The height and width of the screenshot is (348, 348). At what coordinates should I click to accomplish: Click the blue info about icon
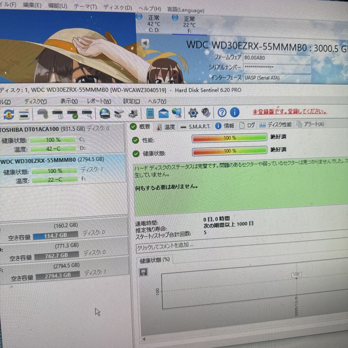[235, 112]
